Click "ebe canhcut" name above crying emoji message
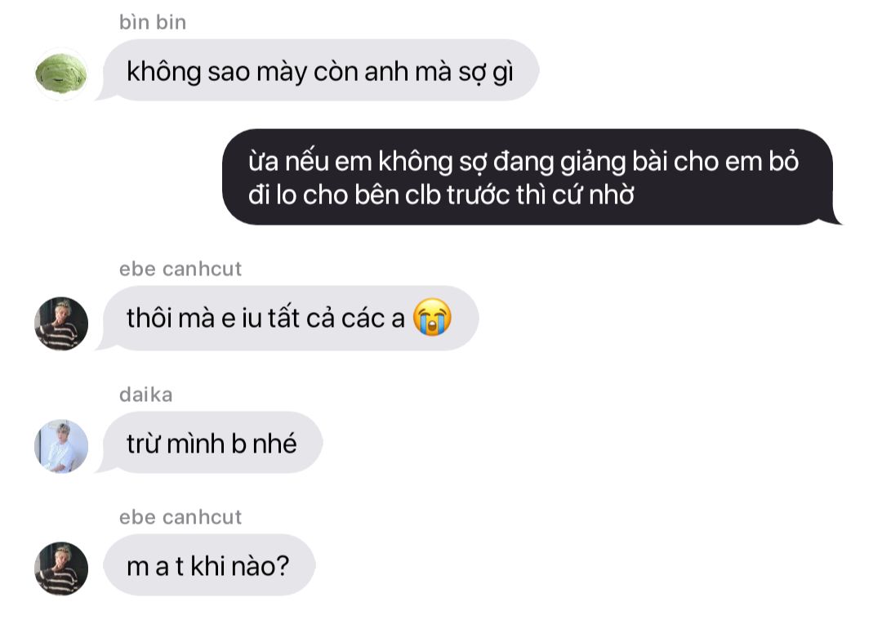This screenshot has width=882, height=620. tap(180, 269)
